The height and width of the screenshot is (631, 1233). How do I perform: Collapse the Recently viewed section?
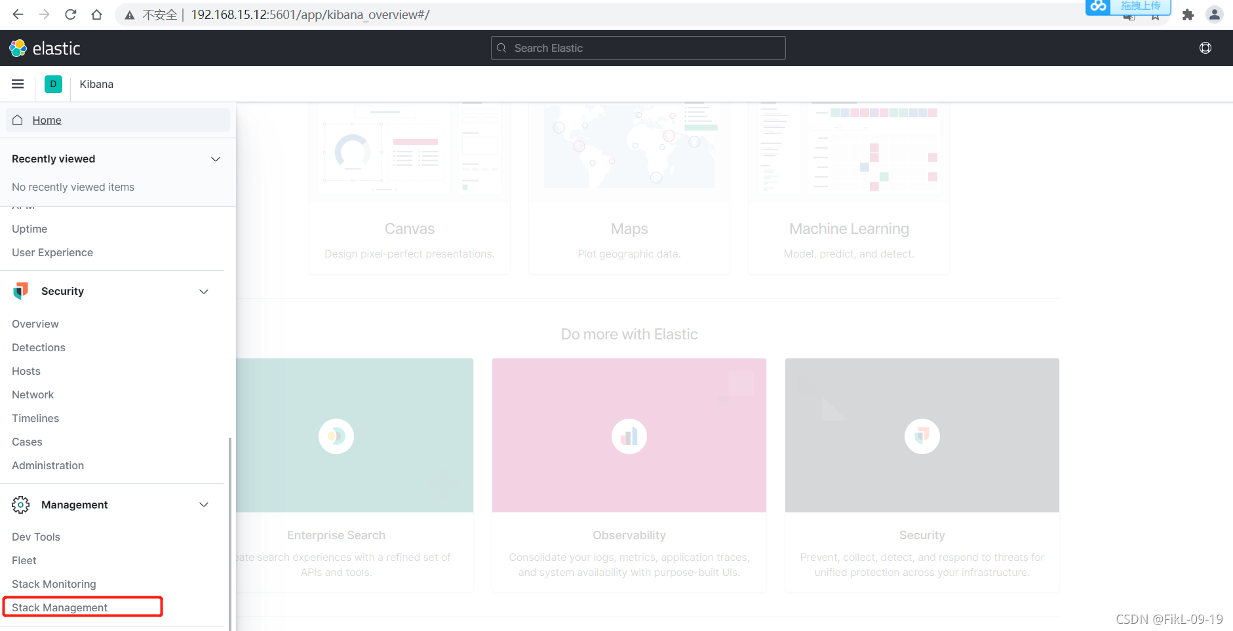216,159
